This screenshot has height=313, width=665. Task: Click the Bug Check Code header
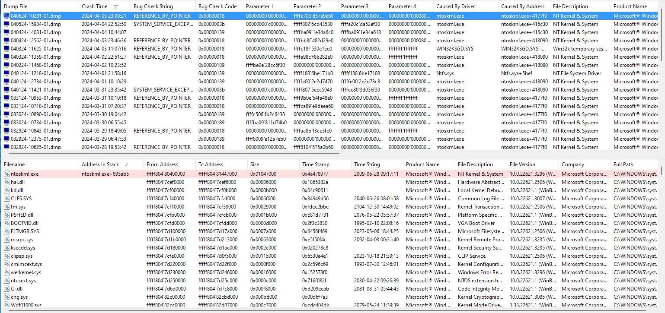[219, 6]
